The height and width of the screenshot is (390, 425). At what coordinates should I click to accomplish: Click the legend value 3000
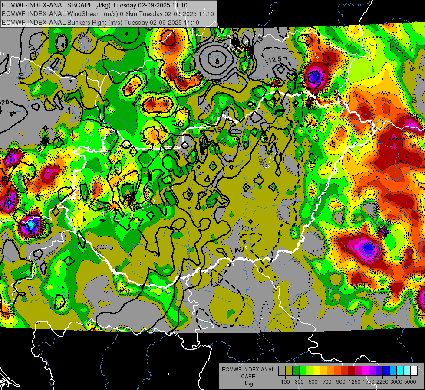[x=396, y=382]
